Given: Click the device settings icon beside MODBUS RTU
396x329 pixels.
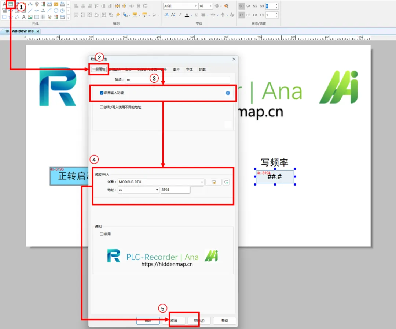Looking at the screenshot, I should [213, 182].
